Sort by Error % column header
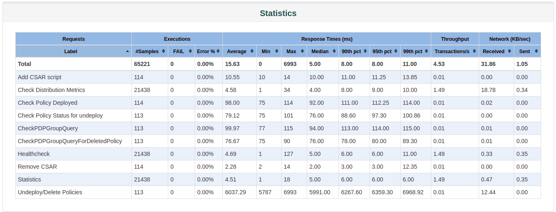The height and width of the screenshot is (212, 556). [x=209, y=52]
